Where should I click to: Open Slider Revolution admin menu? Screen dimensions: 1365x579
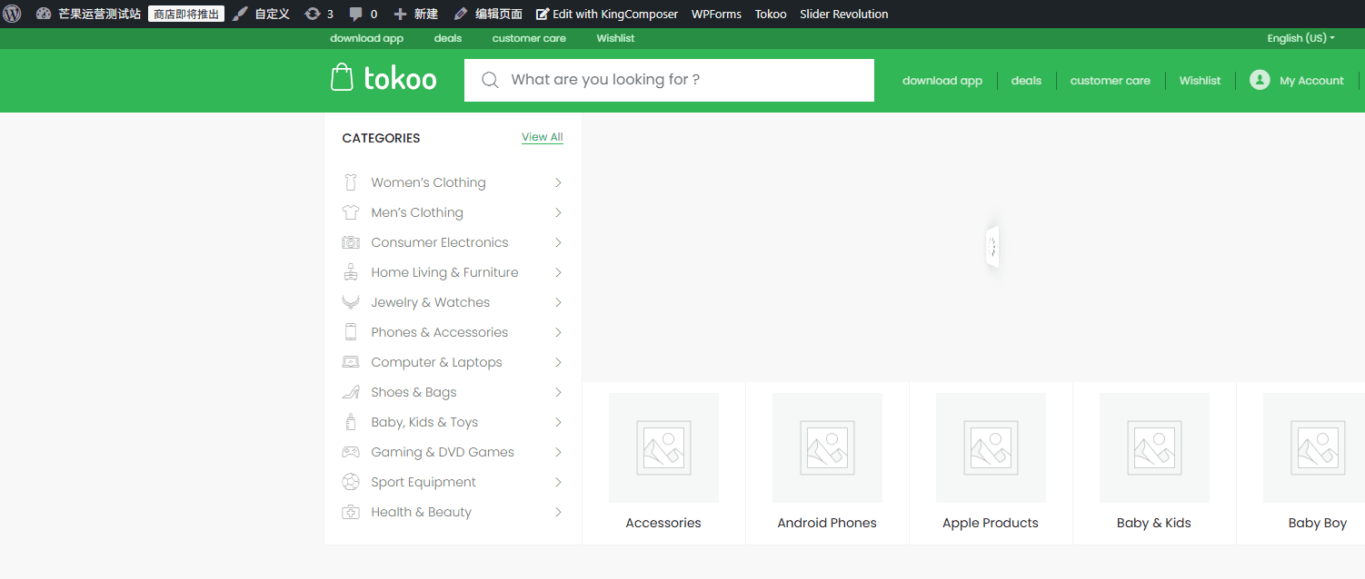(x=844, y=14)
